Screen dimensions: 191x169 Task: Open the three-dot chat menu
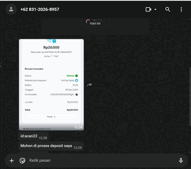(181, 10)
